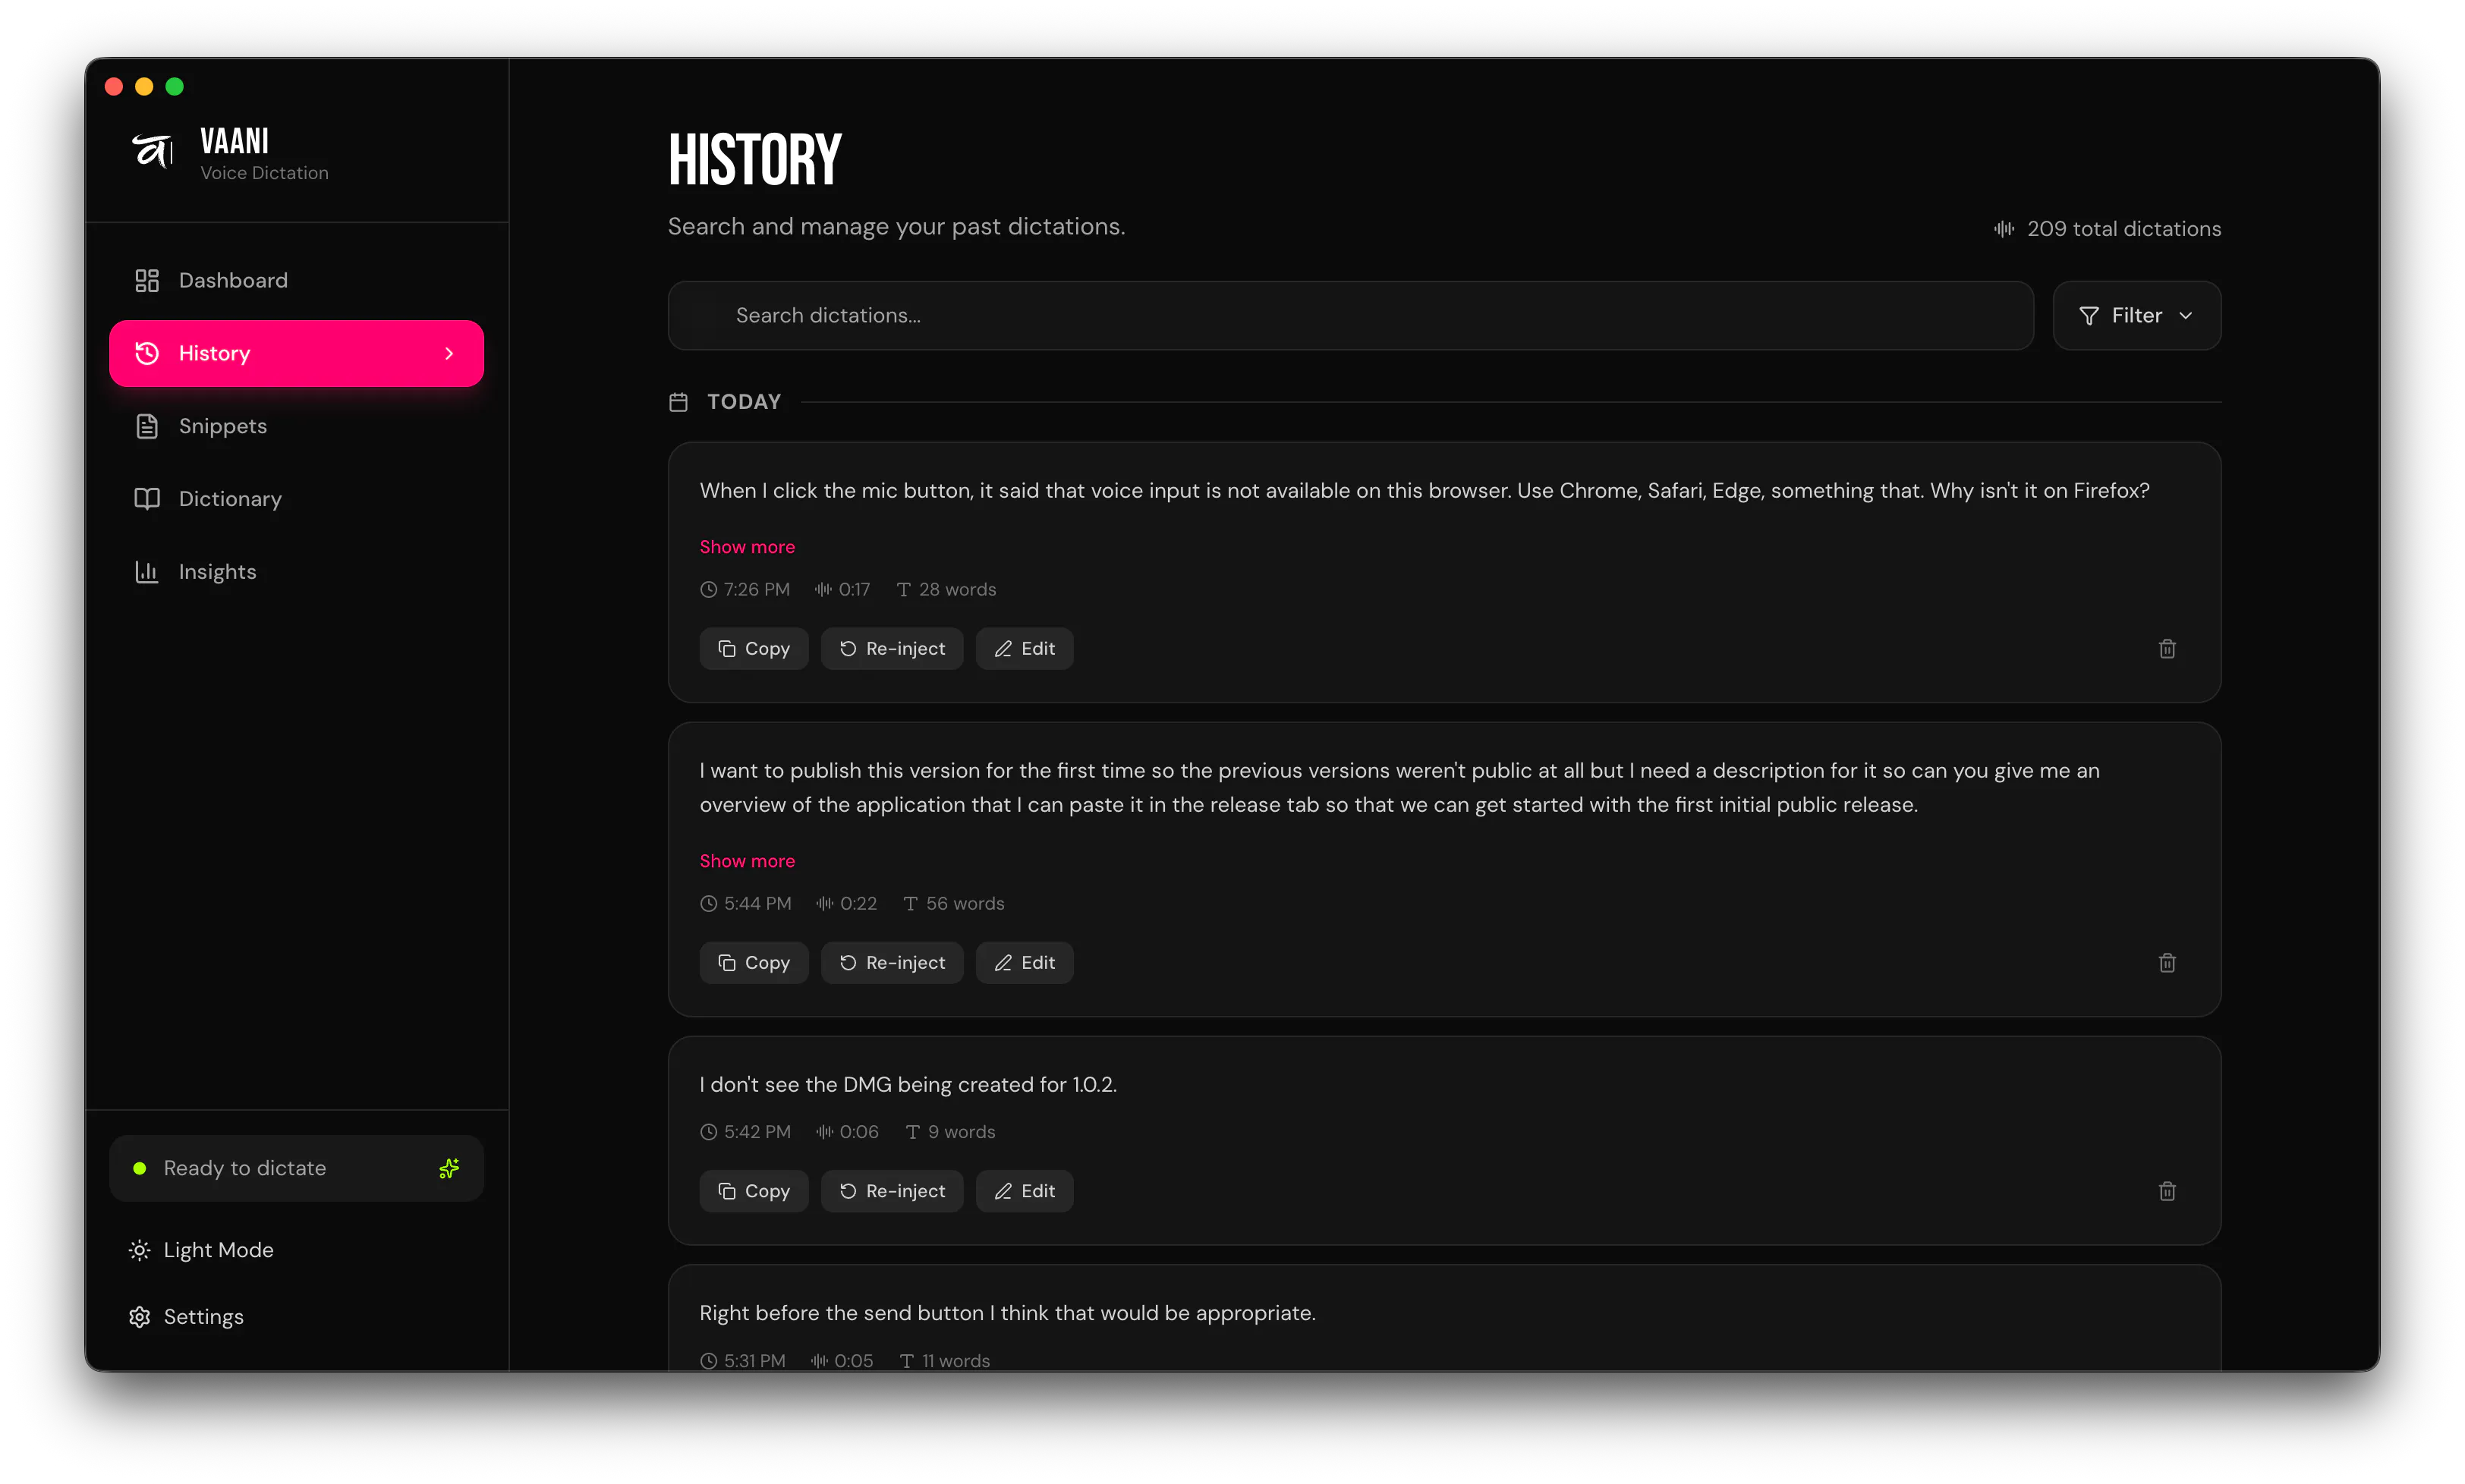Click the TODAY section heading

(x=743, y=401)
